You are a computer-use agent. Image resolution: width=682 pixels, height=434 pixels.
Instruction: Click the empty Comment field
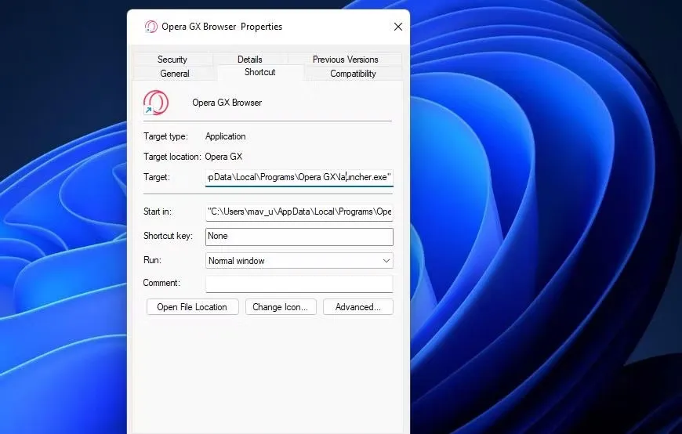299,284
